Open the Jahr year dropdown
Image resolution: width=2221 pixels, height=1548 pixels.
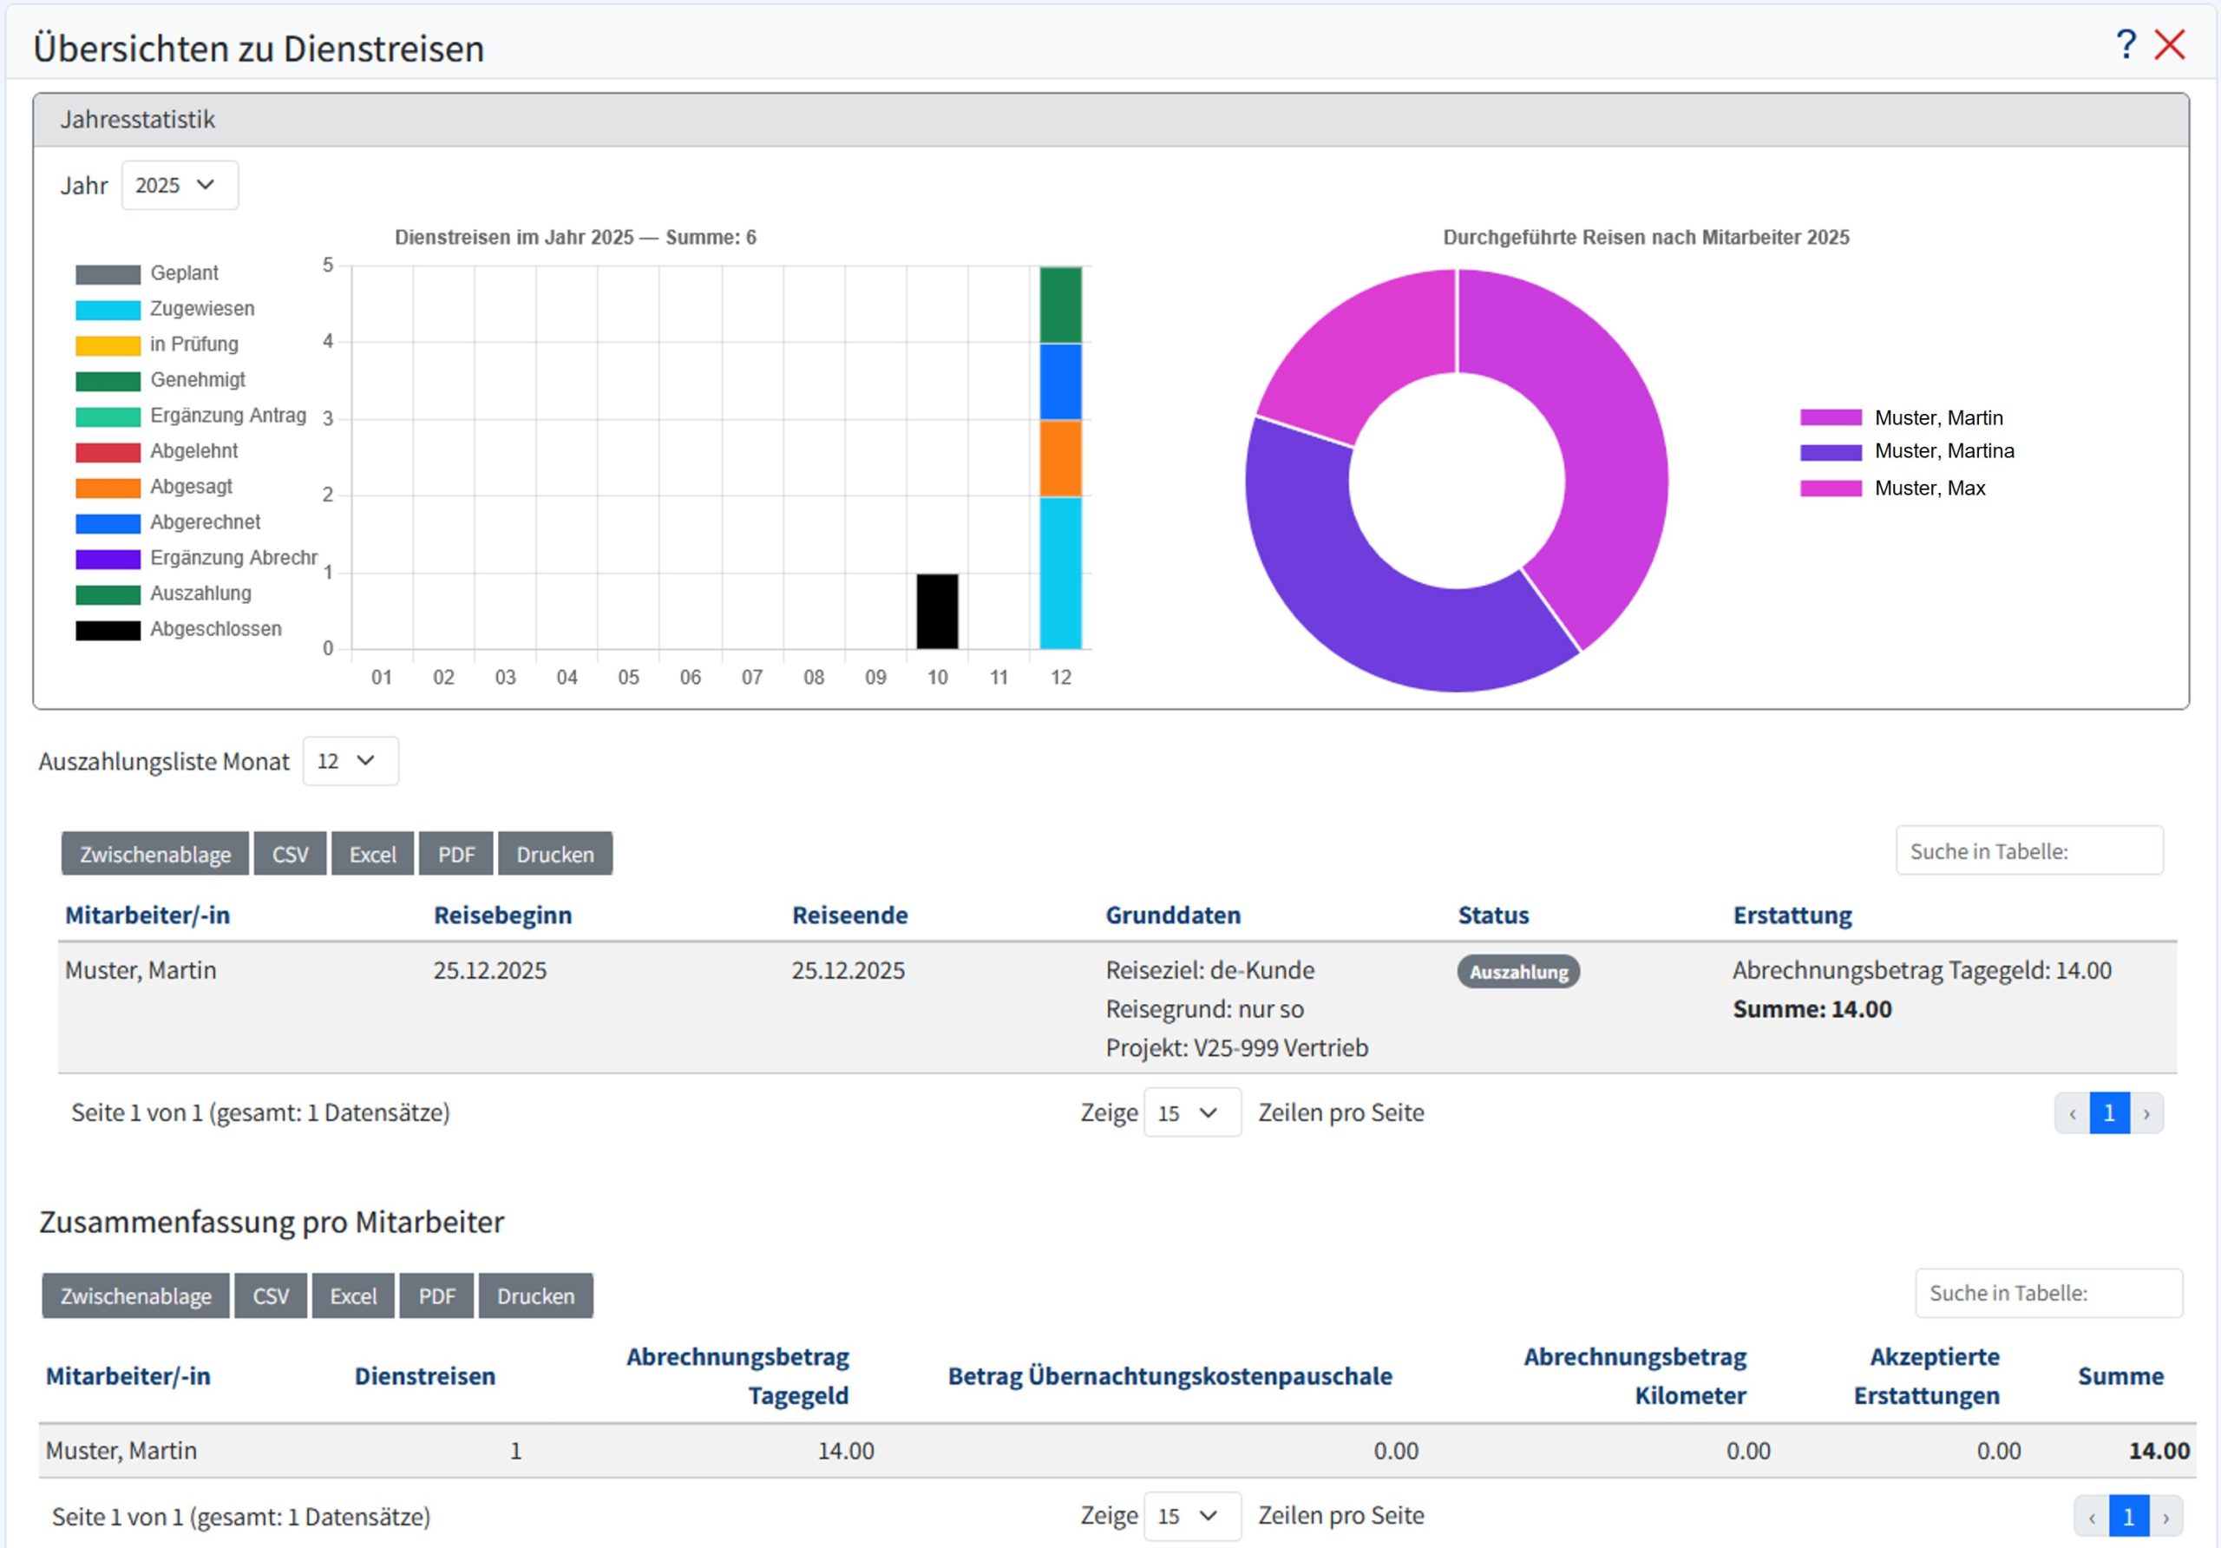point(179,185)
